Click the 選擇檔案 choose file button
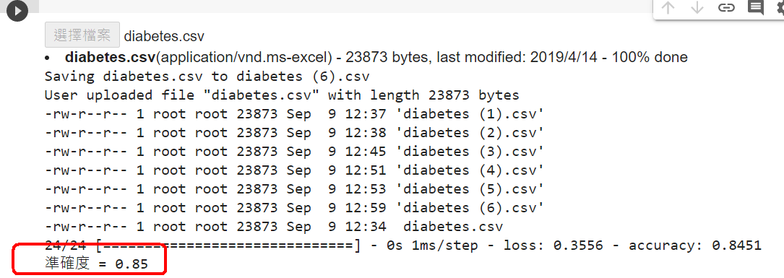784x278 pixels. (82, 35)
